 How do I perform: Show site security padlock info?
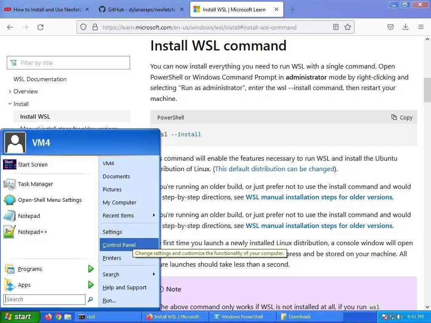(x=95, y=27)
